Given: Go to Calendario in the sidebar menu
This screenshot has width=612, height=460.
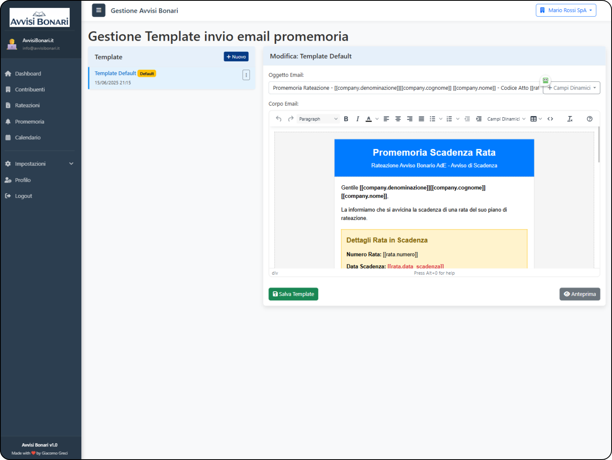Looking at the screenshot, I should (27, 138).
